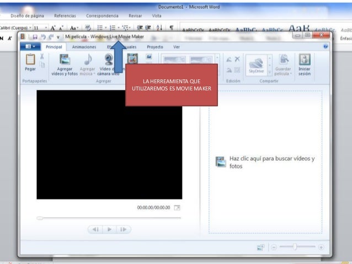Click Word's decrease indent icon
Screen dimensions: 352x264
[x=140, y=28]
